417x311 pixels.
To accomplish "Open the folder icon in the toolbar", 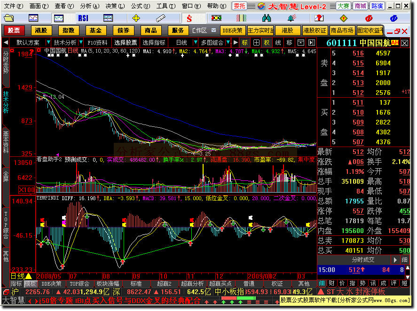I will [9, 18].
